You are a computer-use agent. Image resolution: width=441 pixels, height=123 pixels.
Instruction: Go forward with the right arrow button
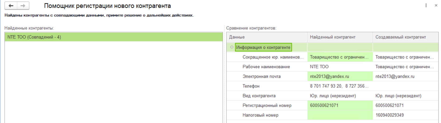[x=23, y=6]
